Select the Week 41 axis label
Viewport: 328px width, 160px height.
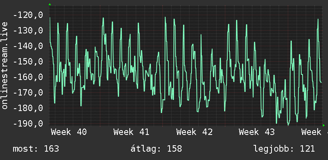(x=131, y=132)
